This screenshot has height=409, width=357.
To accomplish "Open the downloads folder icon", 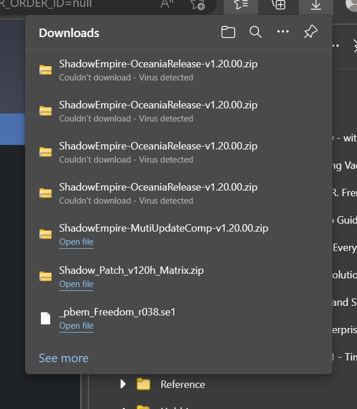I will (228, 32).
